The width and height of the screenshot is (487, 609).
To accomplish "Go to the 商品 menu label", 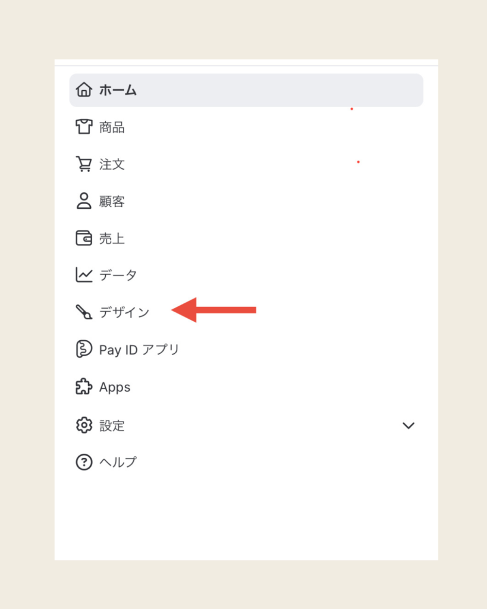I will pyautogui.click(x=112, y=127).
